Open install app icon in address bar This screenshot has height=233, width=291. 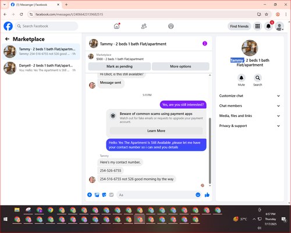pyautogui.click(x=259, y=14)
